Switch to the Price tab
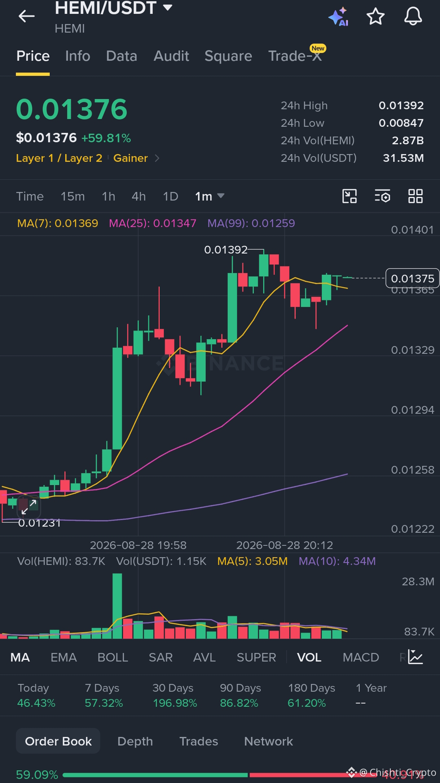Viewport: 440px width, 783px height. pos(33,56)
